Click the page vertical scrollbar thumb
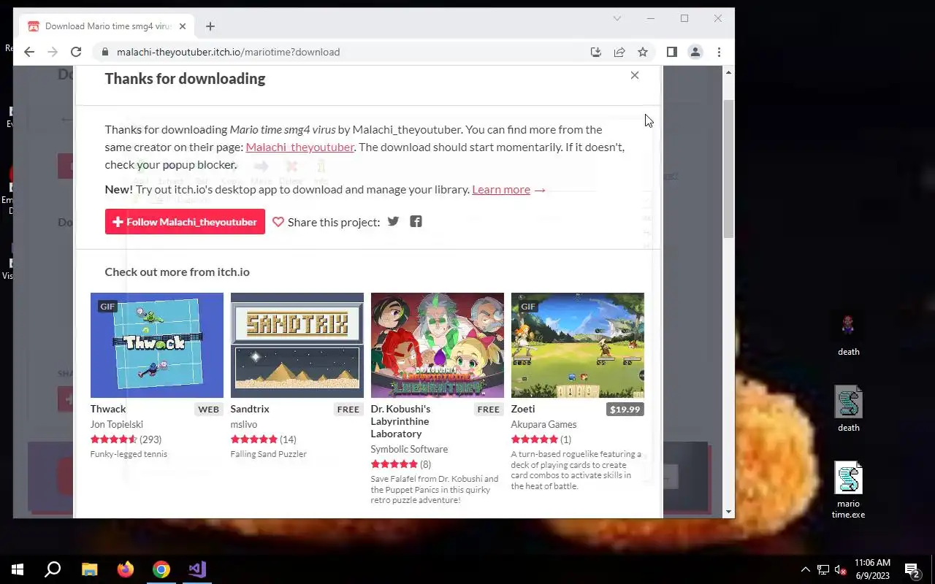Viewport: 935px width, 584px height. click(x=728, y=168)
